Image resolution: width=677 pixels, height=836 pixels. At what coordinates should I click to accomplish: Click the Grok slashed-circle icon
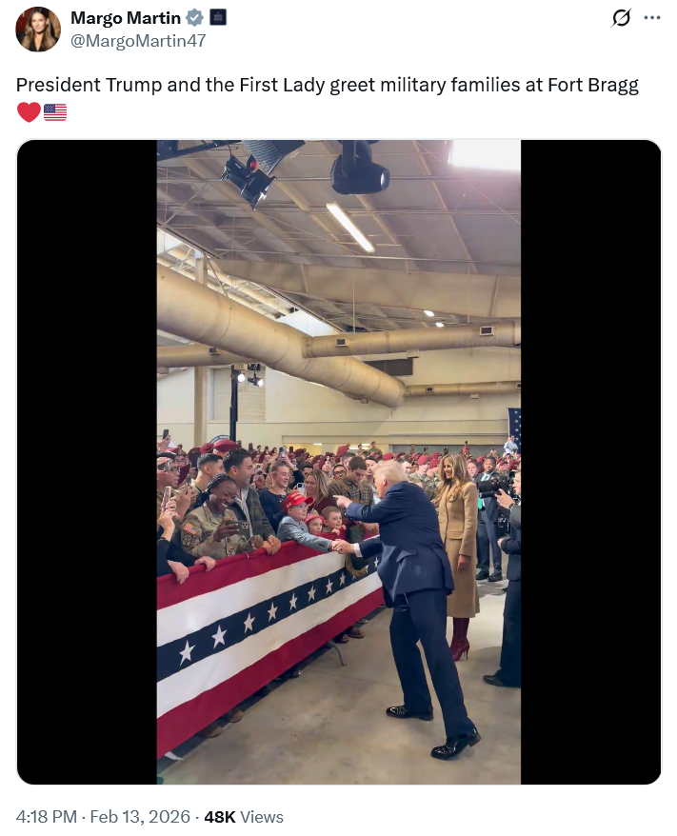[621, 17]
